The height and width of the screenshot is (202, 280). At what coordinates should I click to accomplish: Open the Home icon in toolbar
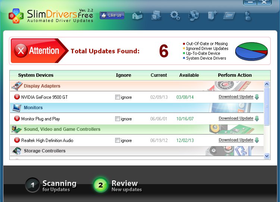137,15
